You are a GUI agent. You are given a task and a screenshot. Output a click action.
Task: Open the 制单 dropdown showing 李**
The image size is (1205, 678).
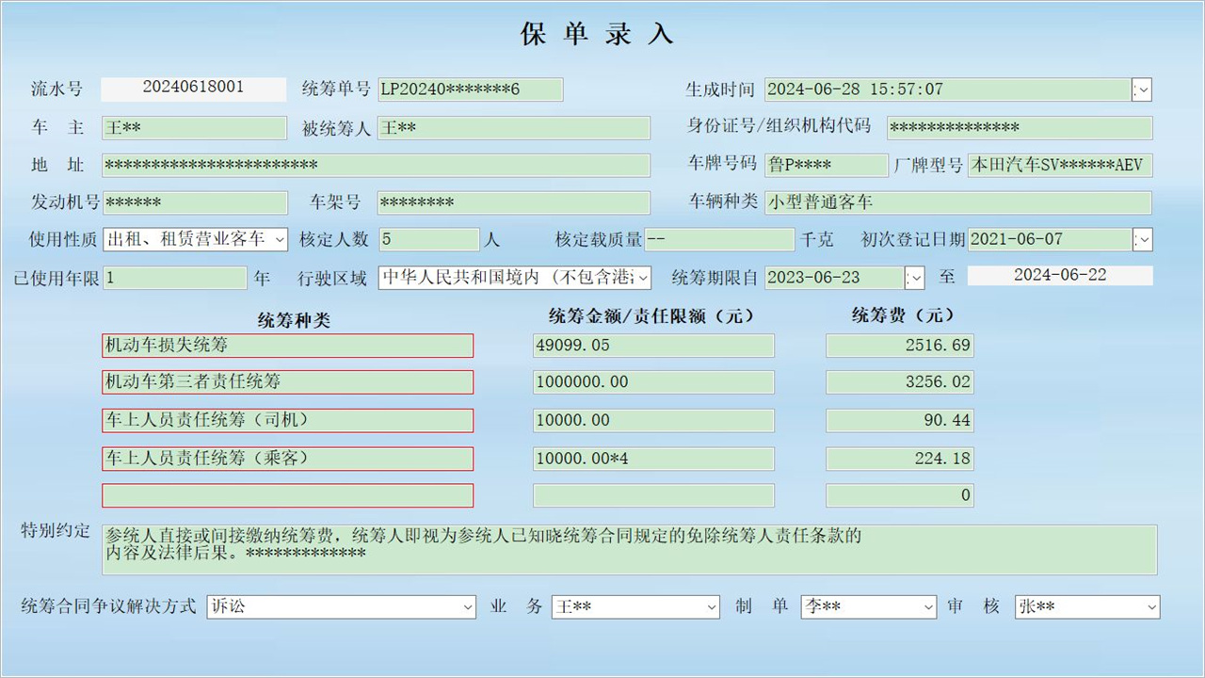[x=928, y=606]
